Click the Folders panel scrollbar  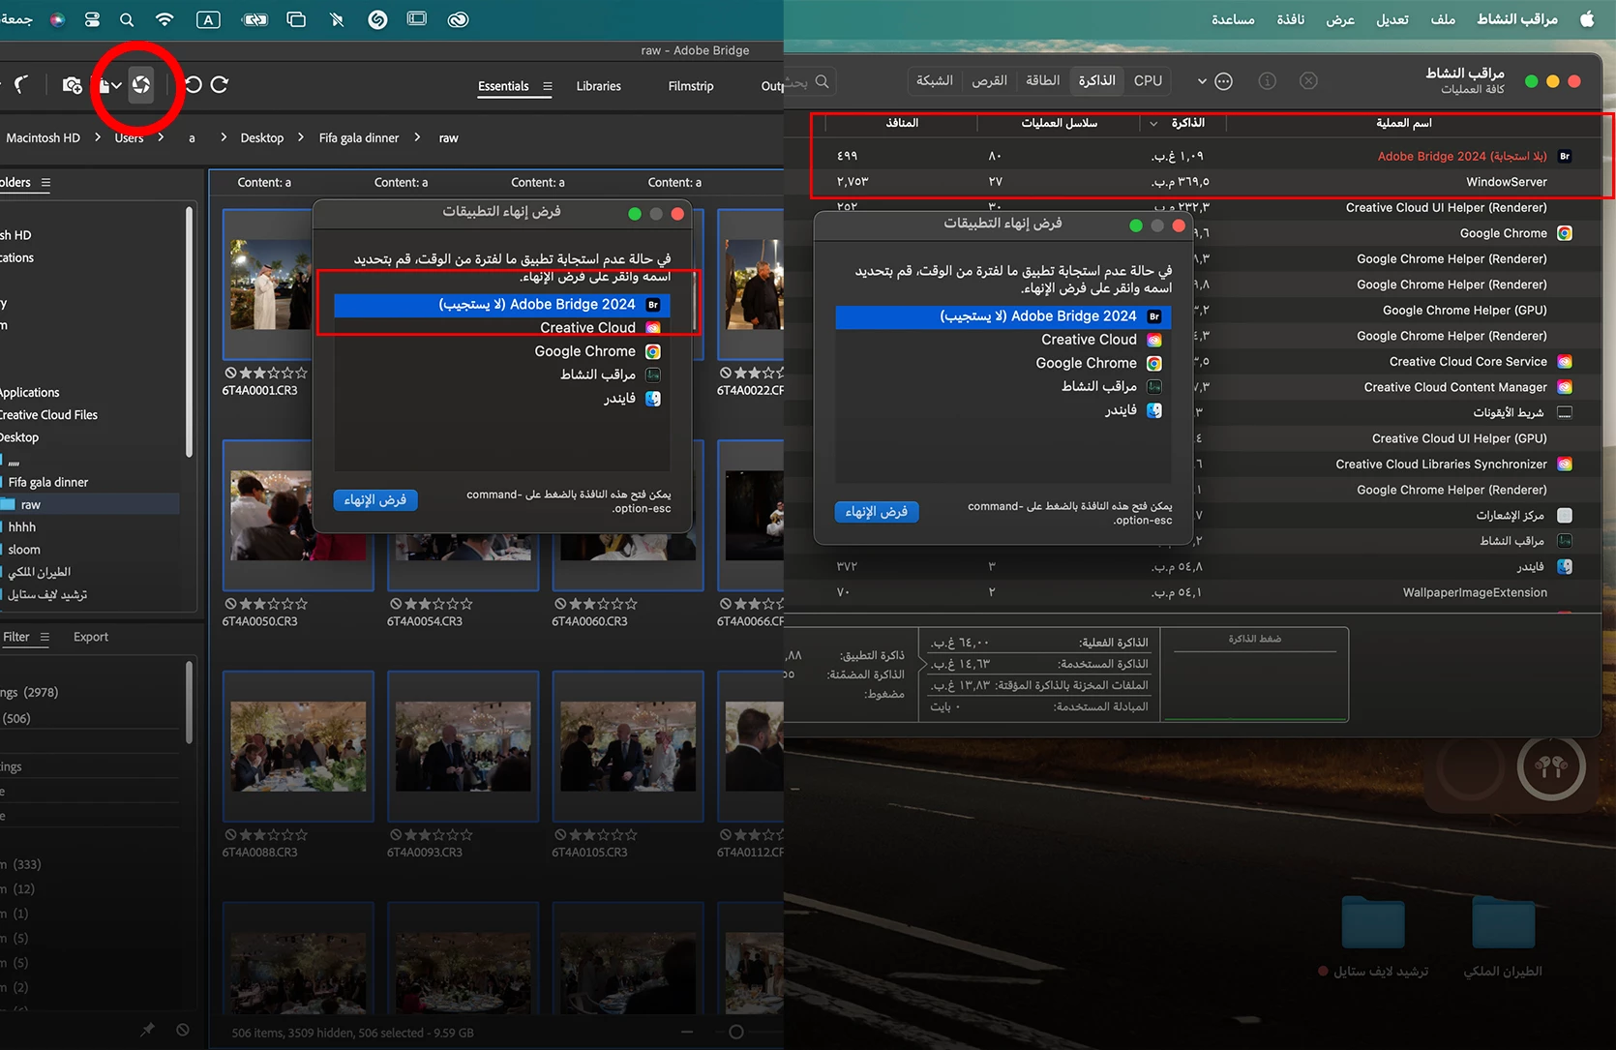click(x=189, y=331)
